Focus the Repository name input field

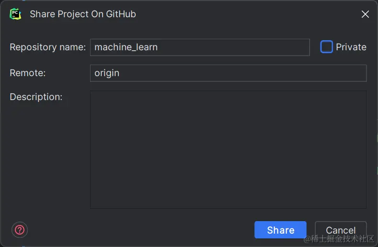[x=199, y=47]
